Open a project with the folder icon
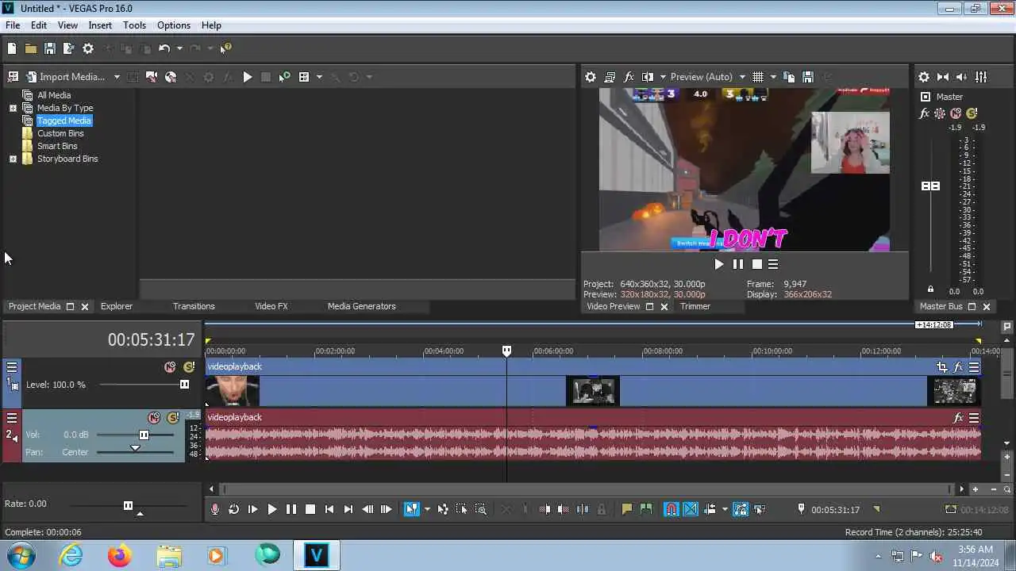This screenshot has height=571, width=1016. (30, 48)
